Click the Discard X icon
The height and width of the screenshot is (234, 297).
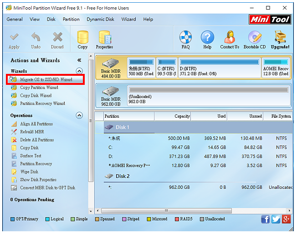(x=57, y=37)
